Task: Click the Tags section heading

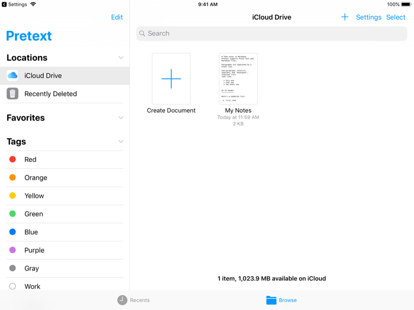Action: pyautogui.click(x=17, y=142)
